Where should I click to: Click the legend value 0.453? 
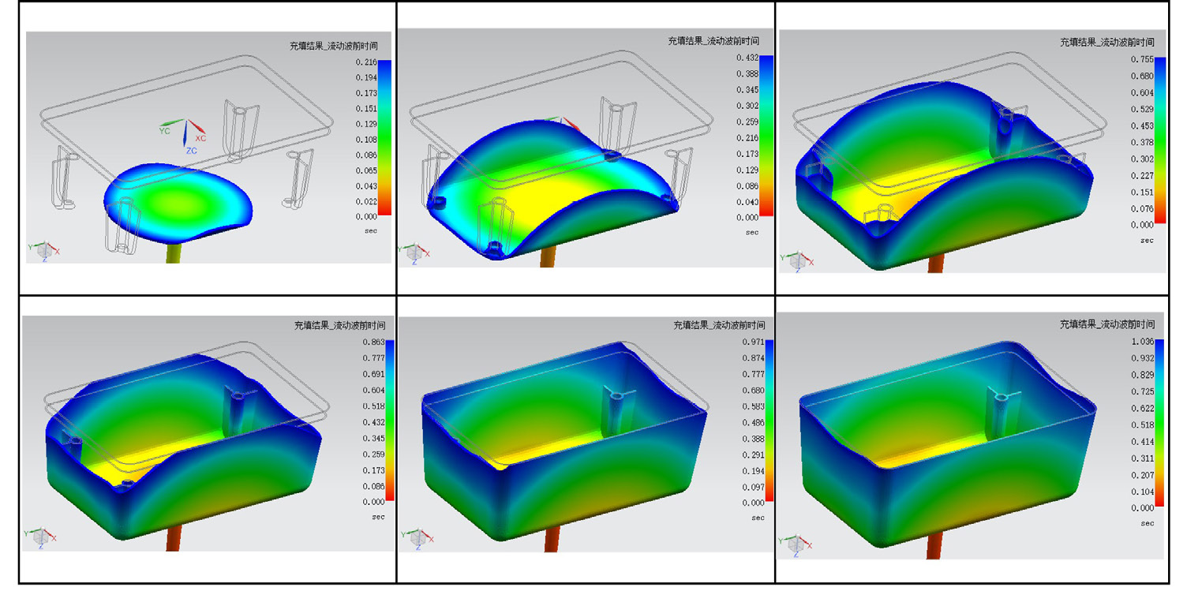click(1142, 126)
